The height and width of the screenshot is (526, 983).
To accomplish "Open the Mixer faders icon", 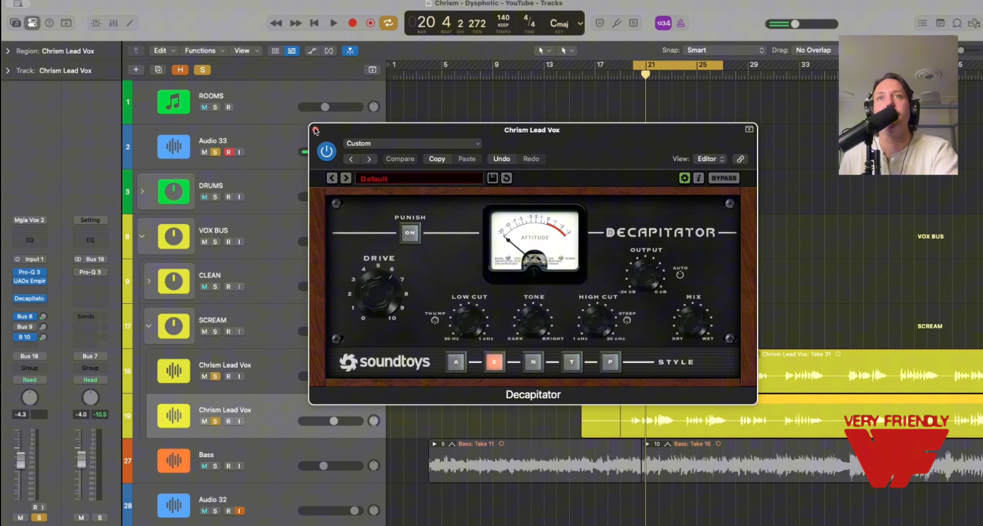I will click(113, 23).
